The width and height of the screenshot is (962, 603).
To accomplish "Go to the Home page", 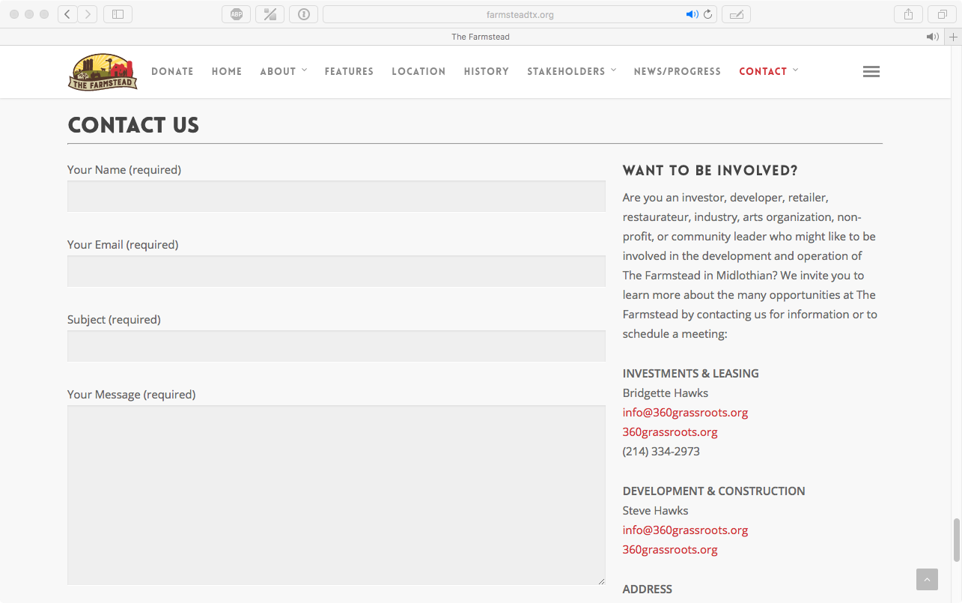I will coord(227,72).
